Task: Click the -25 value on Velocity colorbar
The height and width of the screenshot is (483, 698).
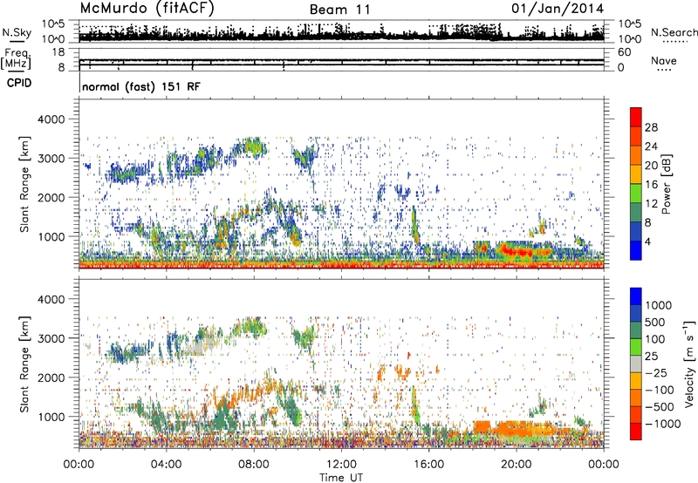Action: click(x=657, y=372)
